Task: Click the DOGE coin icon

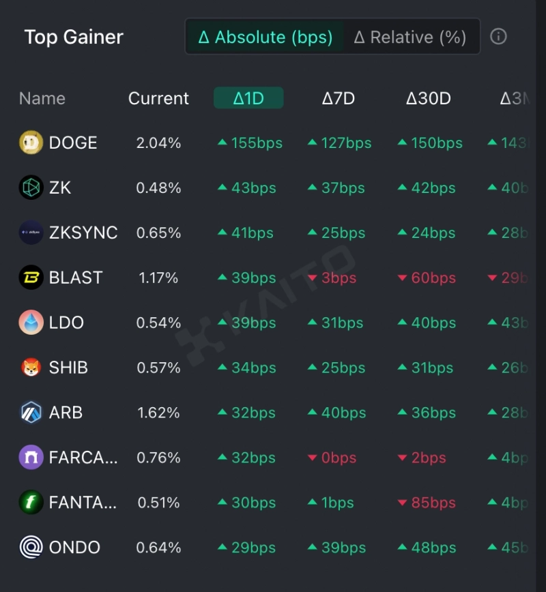Action: 31,143
